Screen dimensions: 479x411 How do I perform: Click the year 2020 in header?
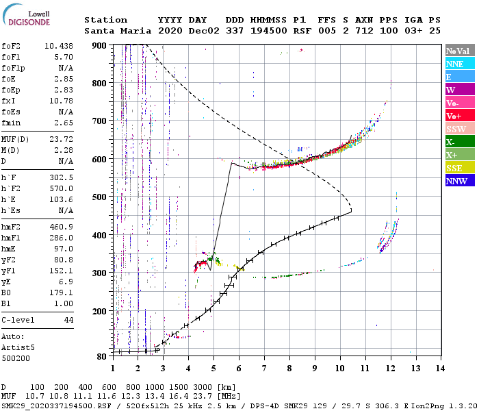(170, 31)
